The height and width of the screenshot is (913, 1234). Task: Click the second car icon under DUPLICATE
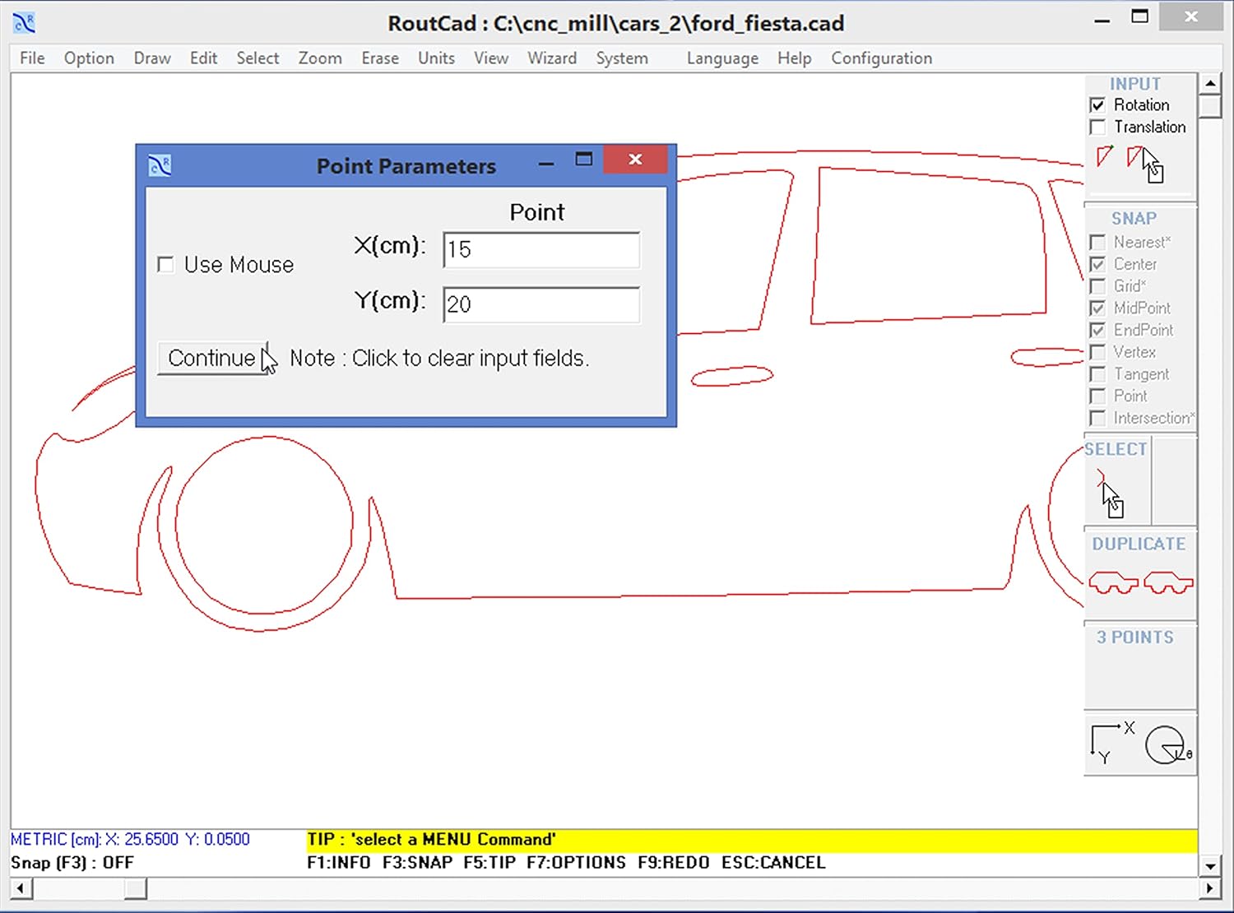(x=1168, y=581)
